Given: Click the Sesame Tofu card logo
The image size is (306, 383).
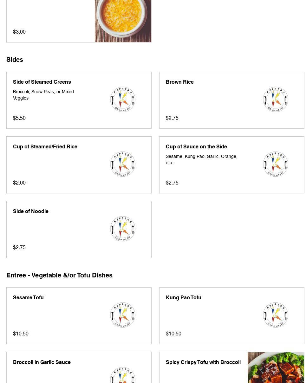Looking at the screenshot, I should 123,315.
